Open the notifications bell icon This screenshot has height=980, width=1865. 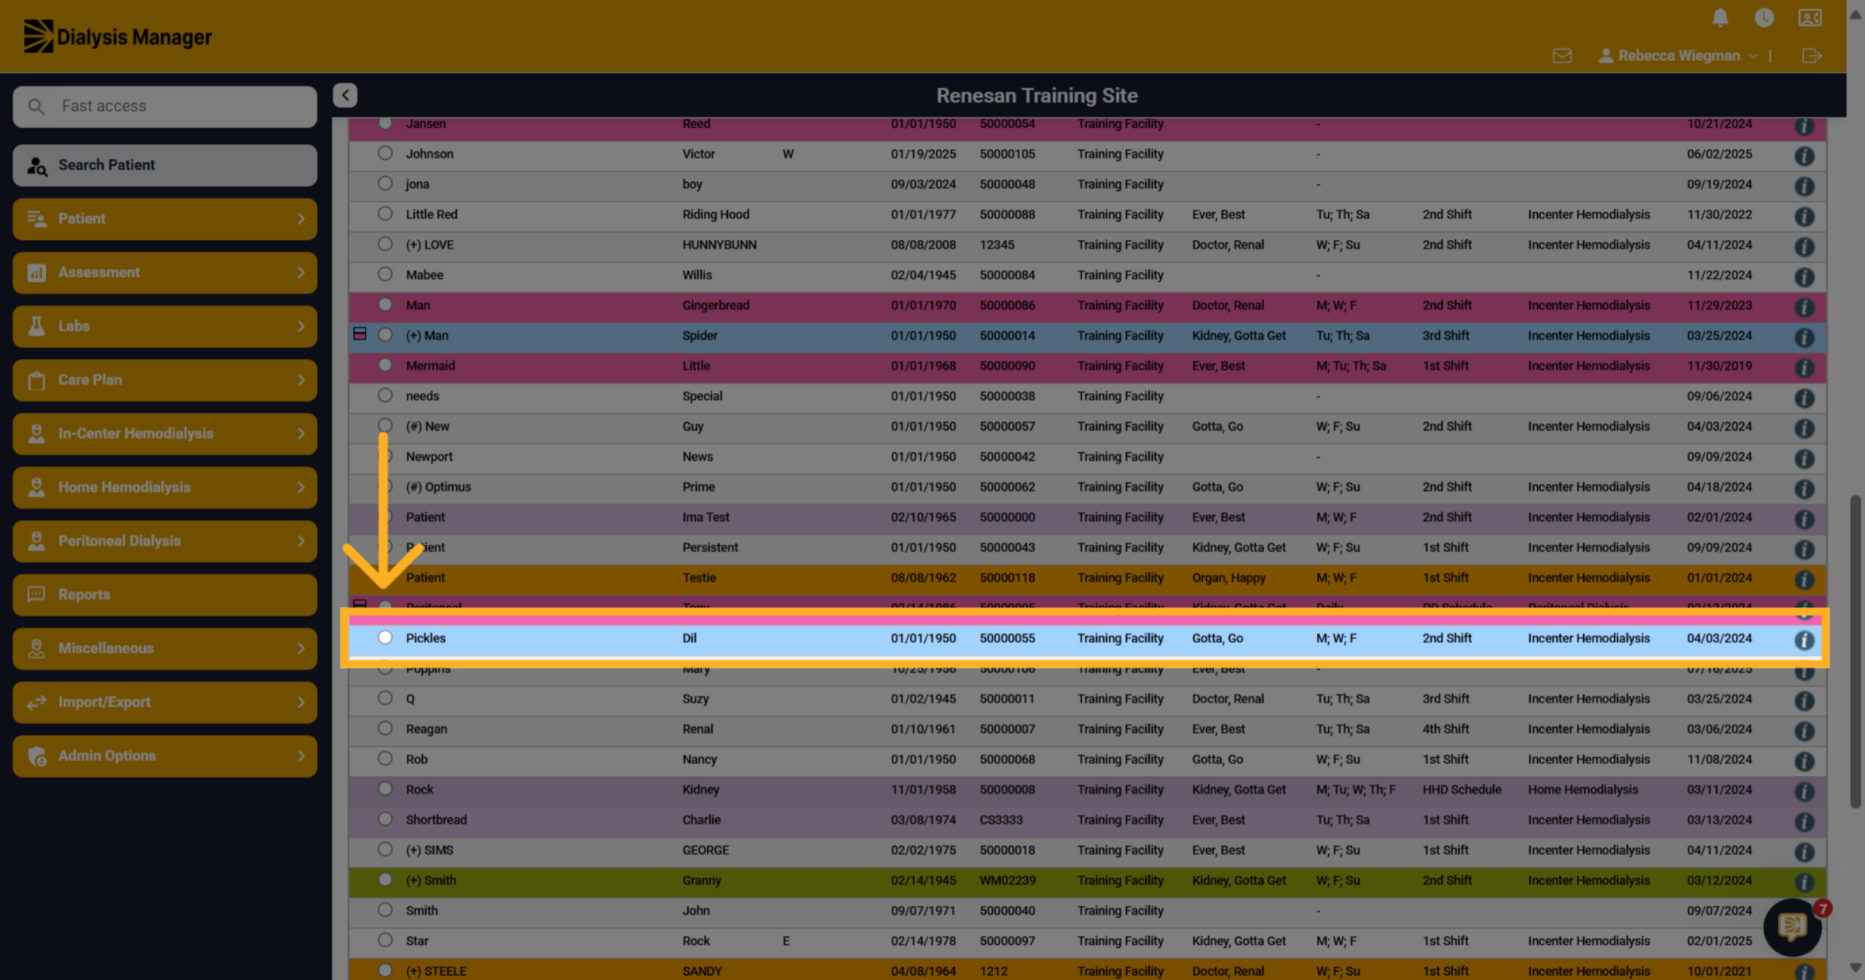coord(1720,17)
